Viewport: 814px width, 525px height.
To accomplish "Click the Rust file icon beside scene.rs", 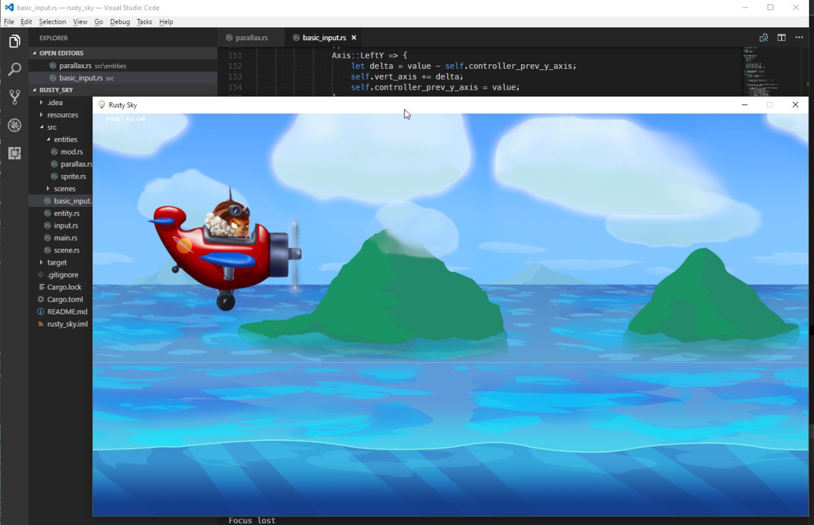I will click(48, 250).
